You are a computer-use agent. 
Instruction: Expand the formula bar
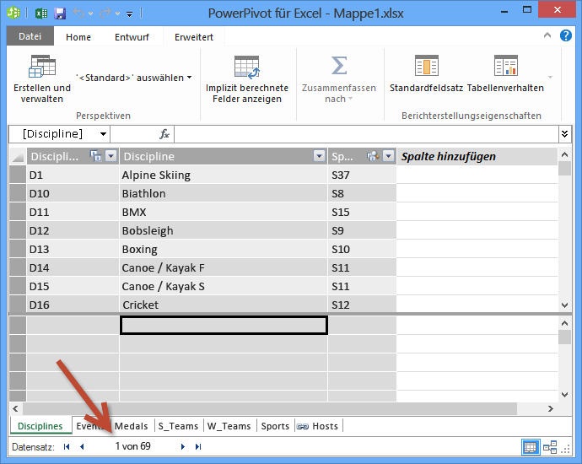coord(564,134)
